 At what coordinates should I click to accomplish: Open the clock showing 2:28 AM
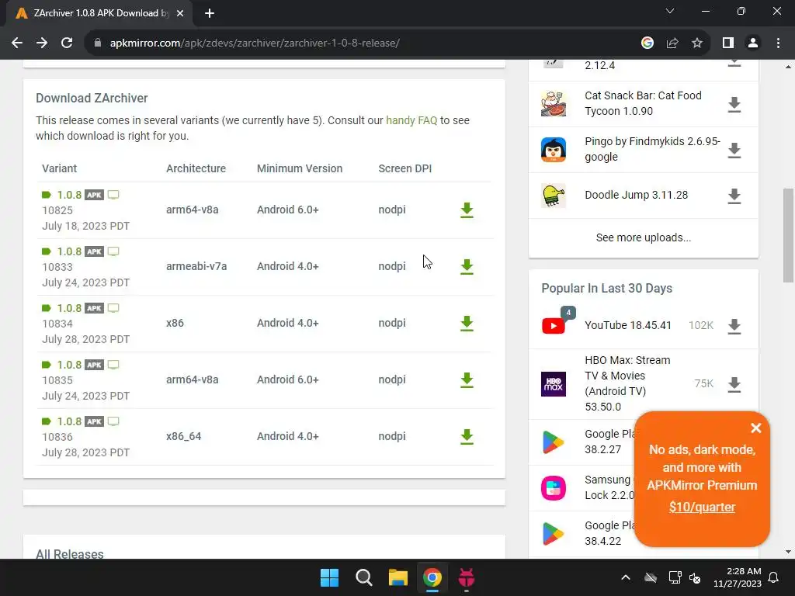(738, 577)
